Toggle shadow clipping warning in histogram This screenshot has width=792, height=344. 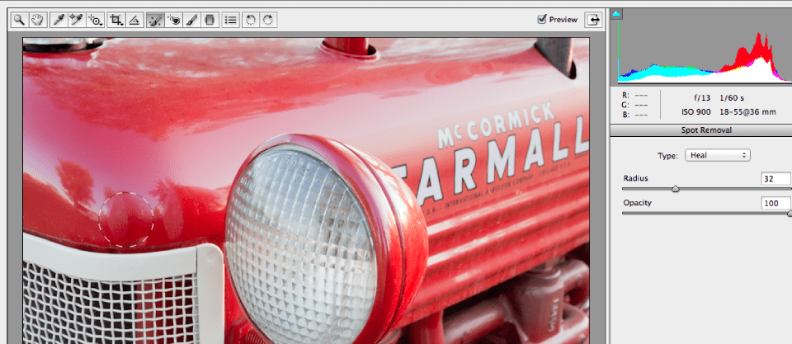point(616,14)
